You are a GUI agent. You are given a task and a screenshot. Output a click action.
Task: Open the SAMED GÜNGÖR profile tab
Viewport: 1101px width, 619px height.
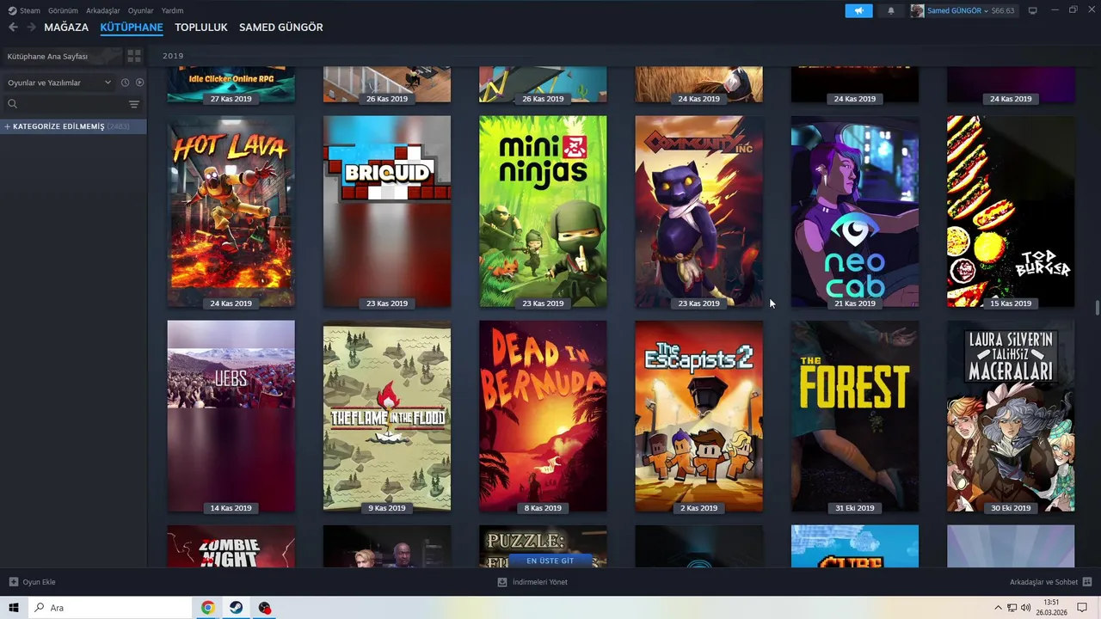(281, 28)
